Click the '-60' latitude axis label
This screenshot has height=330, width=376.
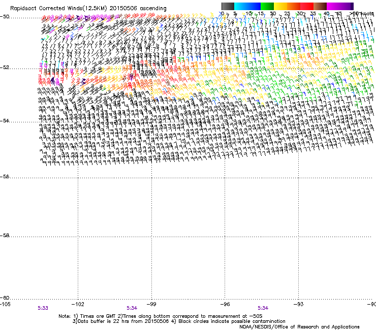click(5, 298)
